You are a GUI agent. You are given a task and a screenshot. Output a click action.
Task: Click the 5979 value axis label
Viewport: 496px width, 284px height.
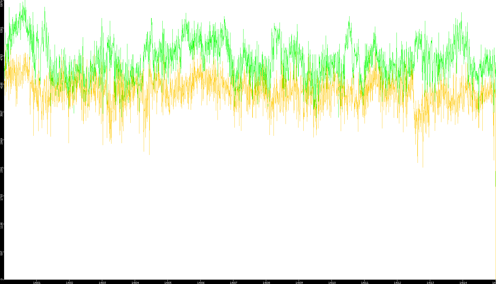point(2,4)
